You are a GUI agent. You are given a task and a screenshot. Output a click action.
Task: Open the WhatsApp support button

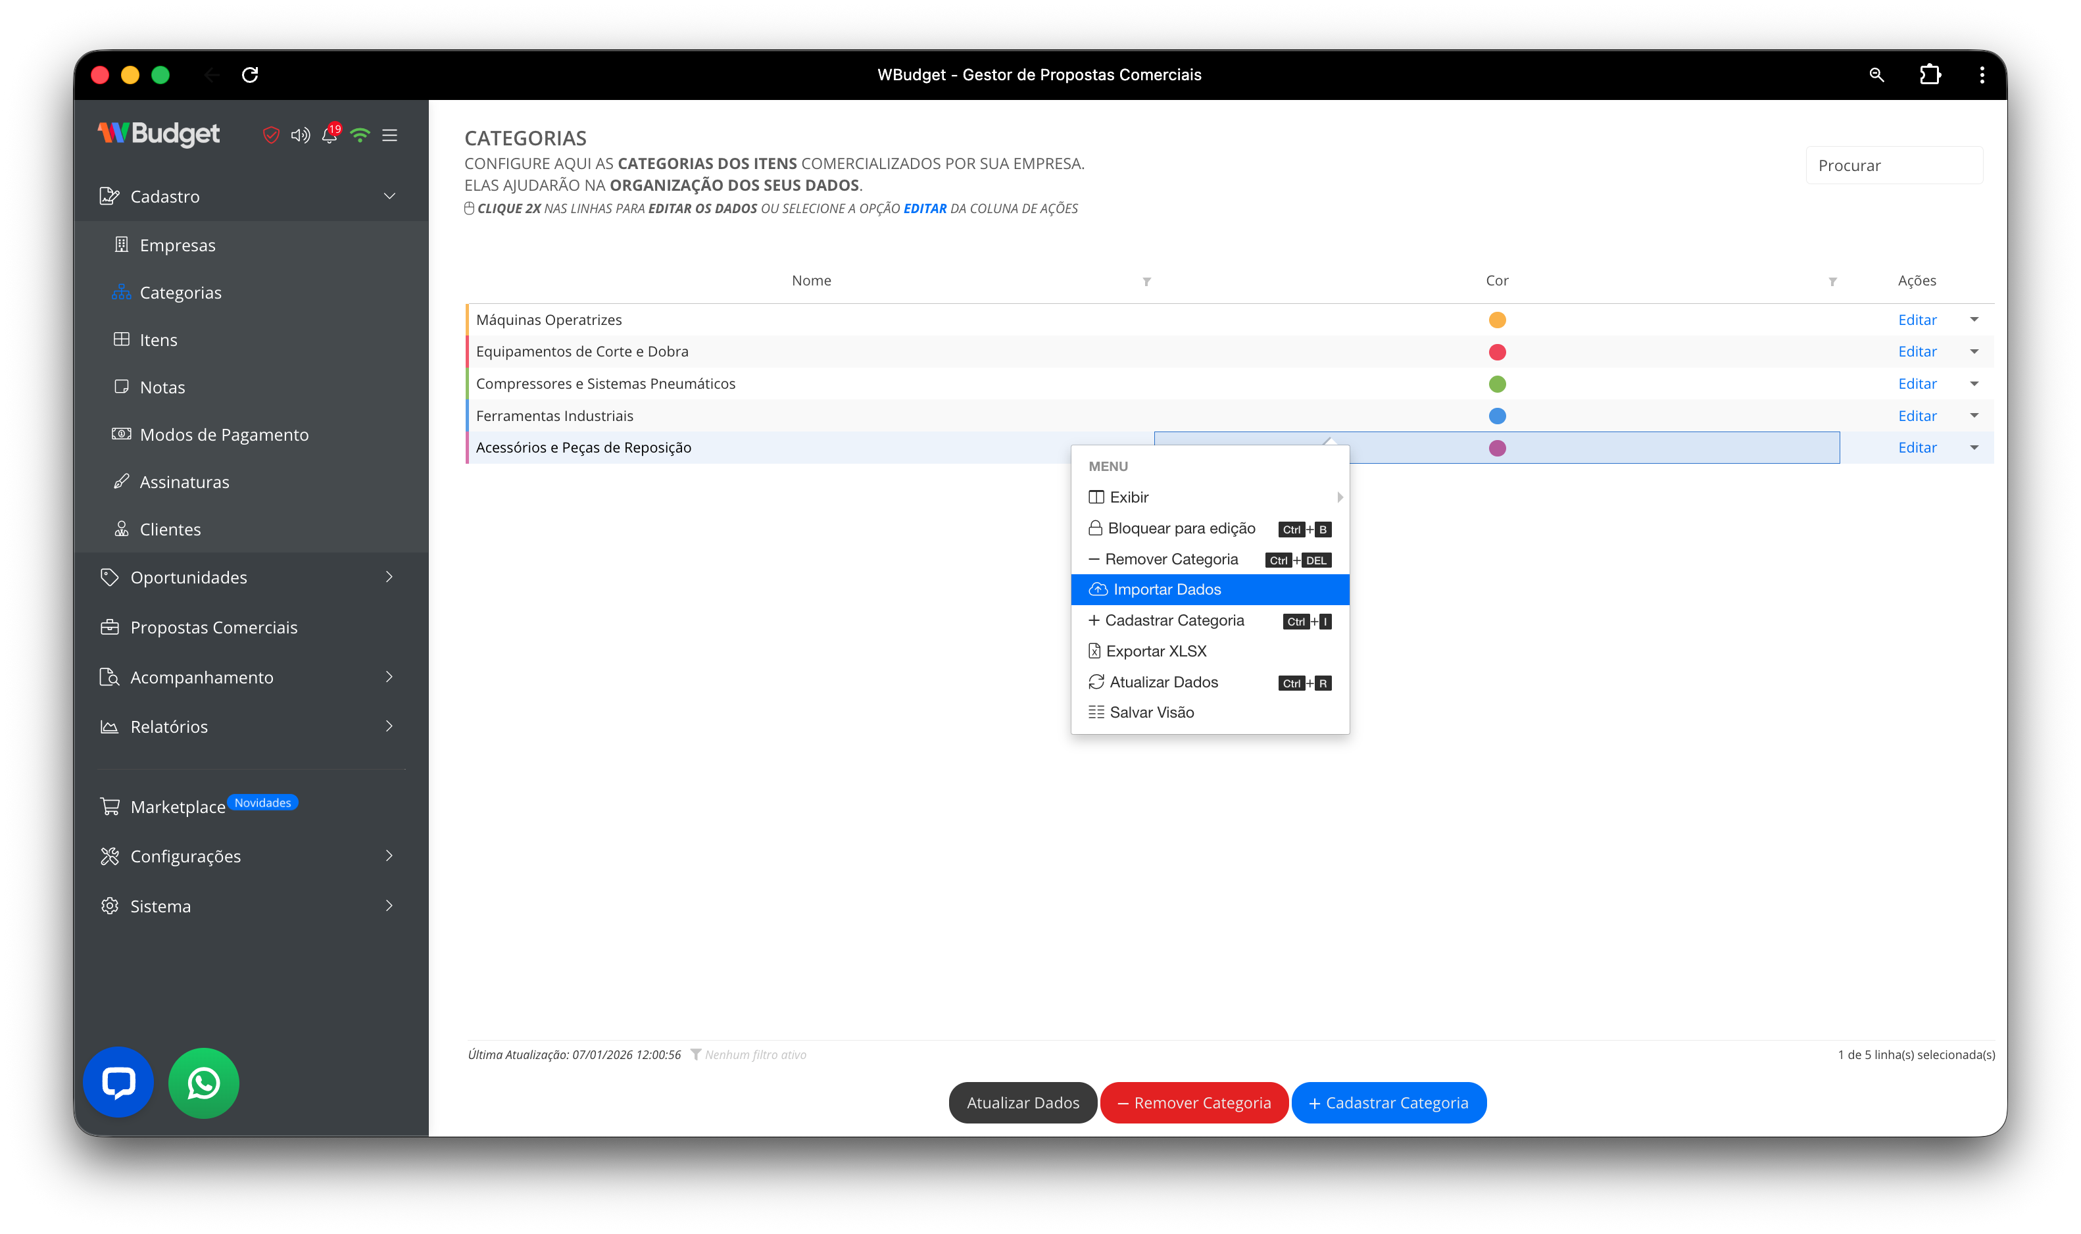pos(204,1083)
